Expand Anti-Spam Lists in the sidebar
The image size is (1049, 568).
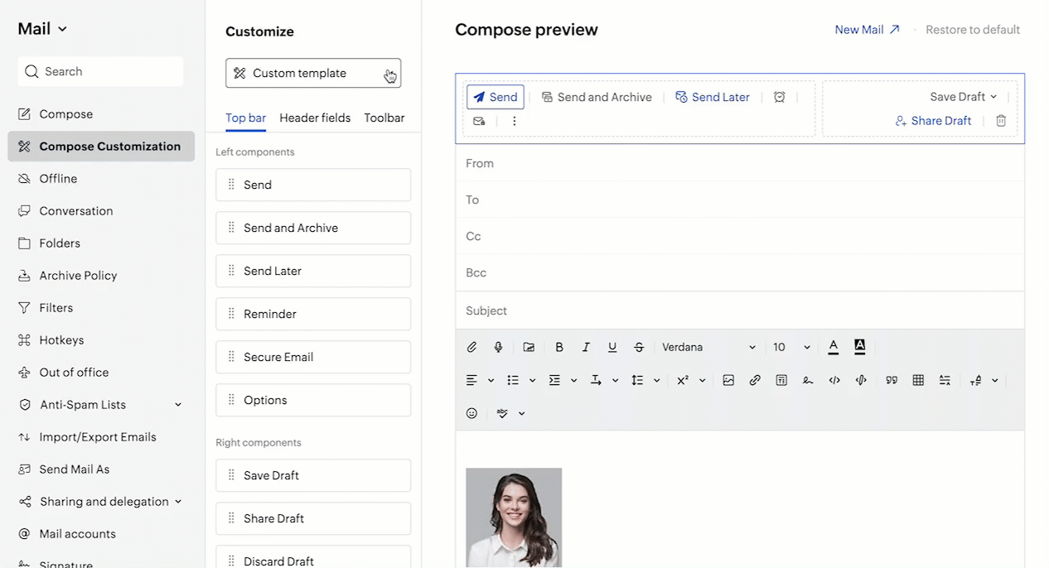point(177,405)
